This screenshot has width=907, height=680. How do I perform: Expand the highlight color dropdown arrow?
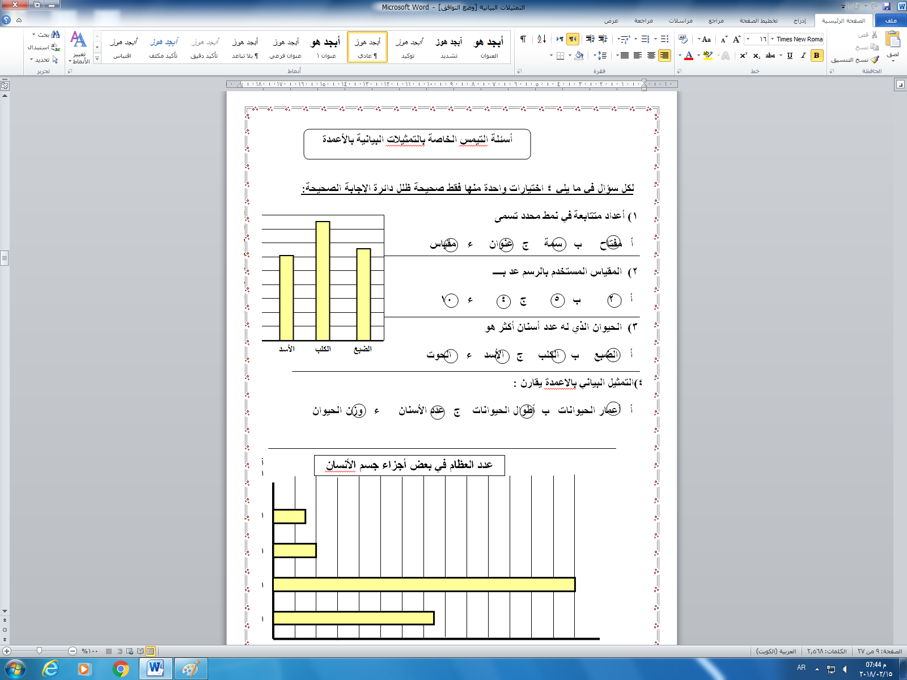698,56
